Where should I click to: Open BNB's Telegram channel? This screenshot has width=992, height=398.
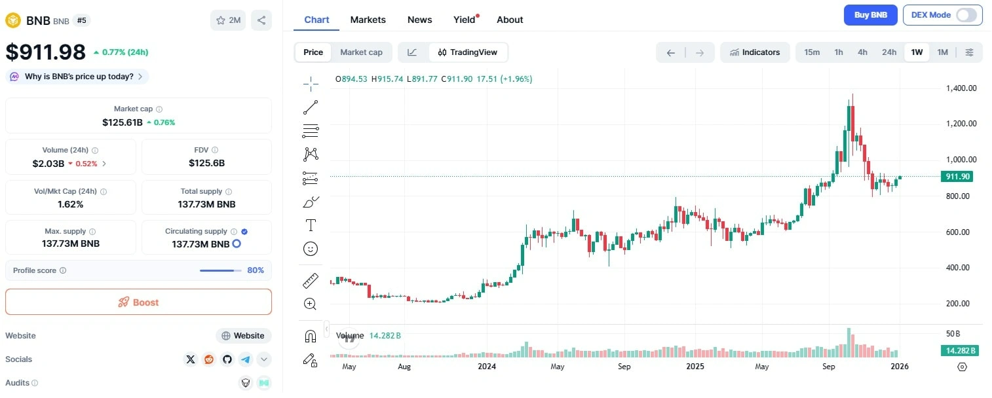(246, 359)
